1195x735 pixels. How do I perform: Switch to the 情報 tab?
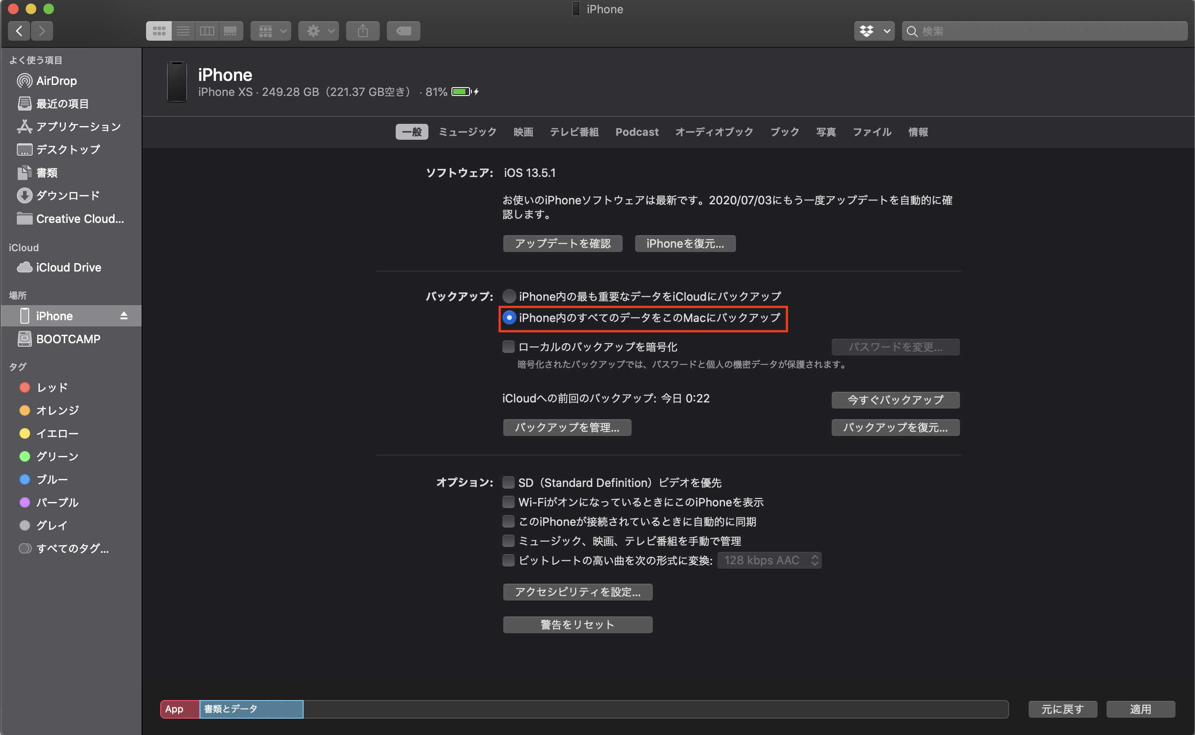coord(918,132)
